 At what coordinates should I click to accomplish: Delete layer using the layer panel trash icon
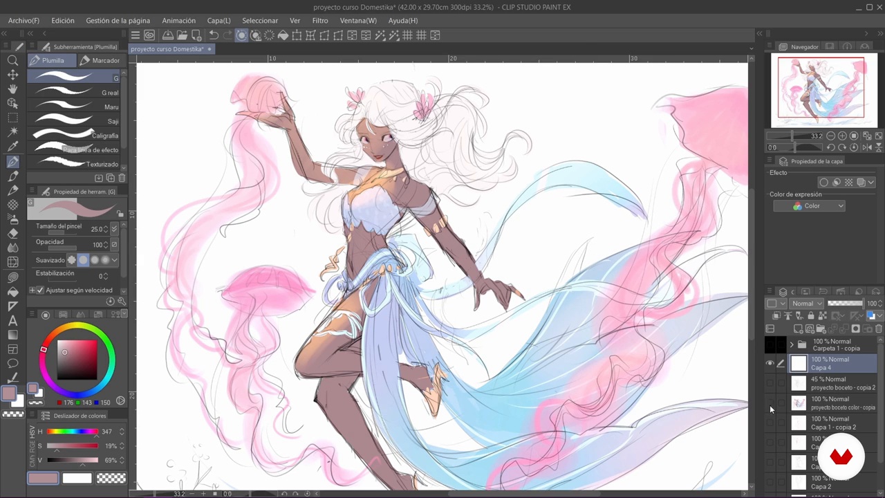879,329
